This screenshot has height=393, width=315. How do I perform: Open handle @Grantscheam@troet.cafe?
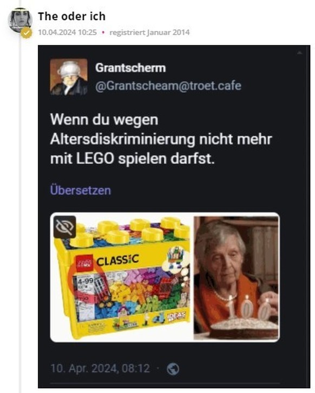point(168,86)
